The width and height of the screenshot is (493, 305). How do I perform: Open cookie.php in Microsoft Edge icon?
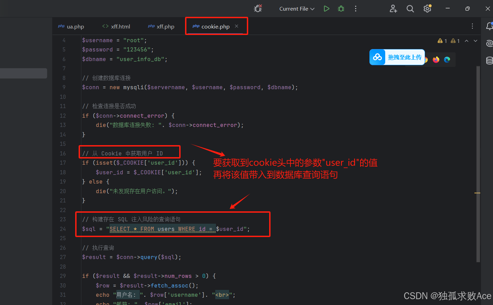[x=447, y=59]
